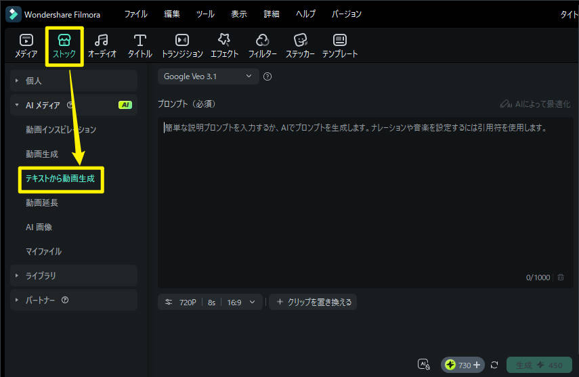
Task: Click the plus to add credits
Action: [x=477, y=365]
